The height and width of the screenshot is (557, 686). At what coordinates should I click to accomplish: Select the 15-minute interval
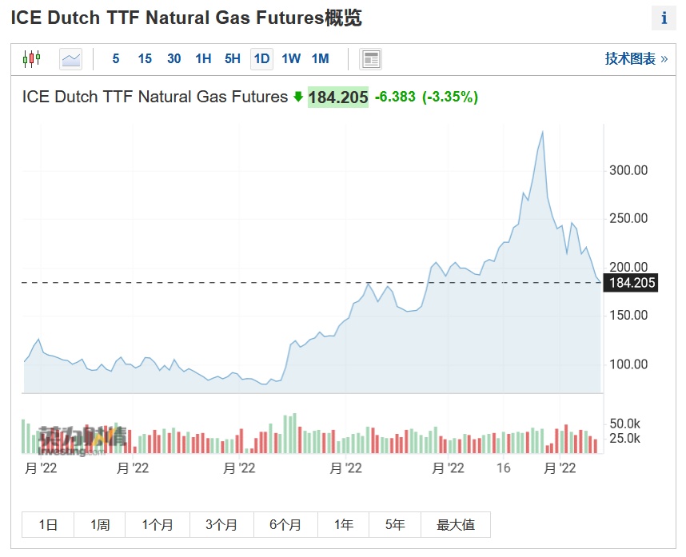145,58
